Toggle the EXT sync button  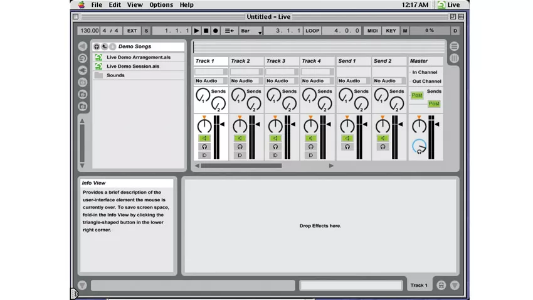132,31
